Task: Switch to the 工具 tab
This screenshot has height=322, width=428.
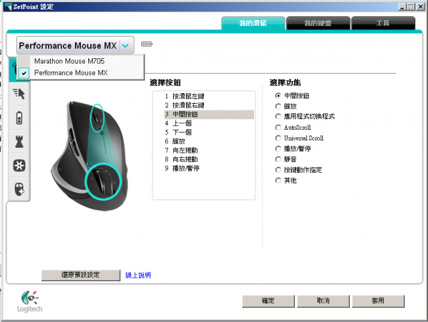Action: pyautogui.click(x=383, y=23)
